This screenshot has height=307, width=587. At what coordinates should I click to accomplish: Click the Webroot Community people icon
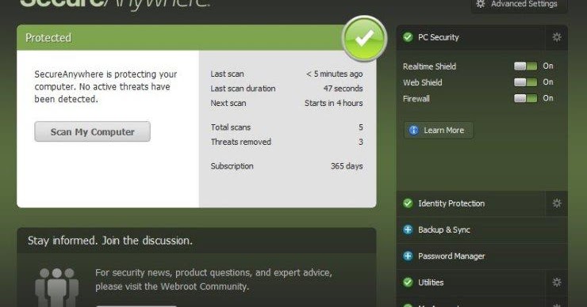[56, 287]
